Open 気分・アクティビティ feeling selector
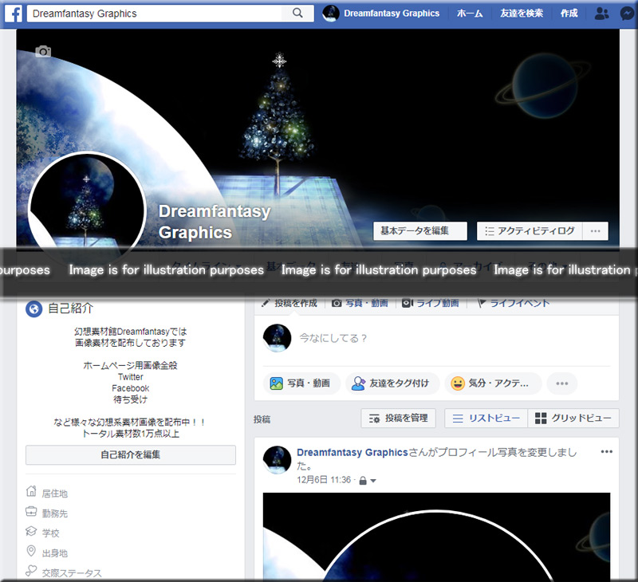Screen dimensions: 638x582 [492, 383]
